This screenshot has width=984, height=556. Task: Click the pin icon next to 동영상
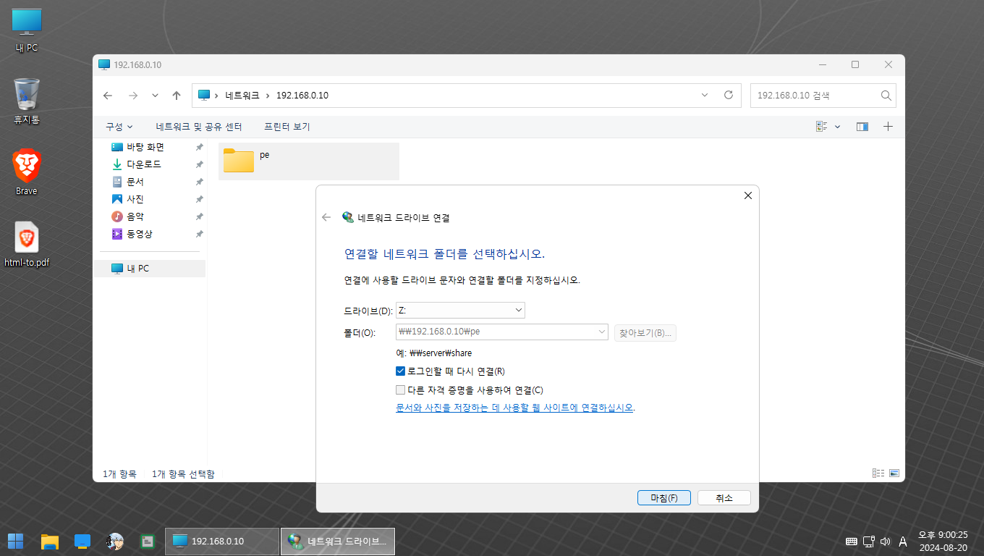[199, 234]
